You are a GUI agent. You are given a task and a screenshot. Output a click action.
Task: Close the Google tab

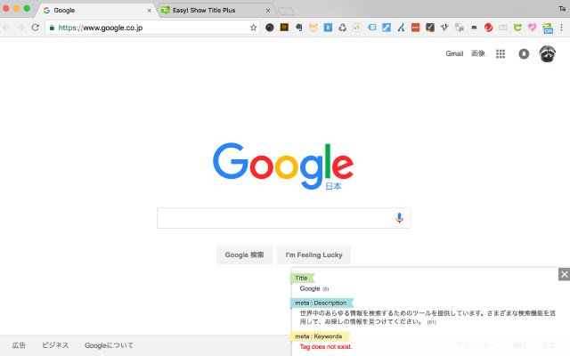[x=149, y=11]
